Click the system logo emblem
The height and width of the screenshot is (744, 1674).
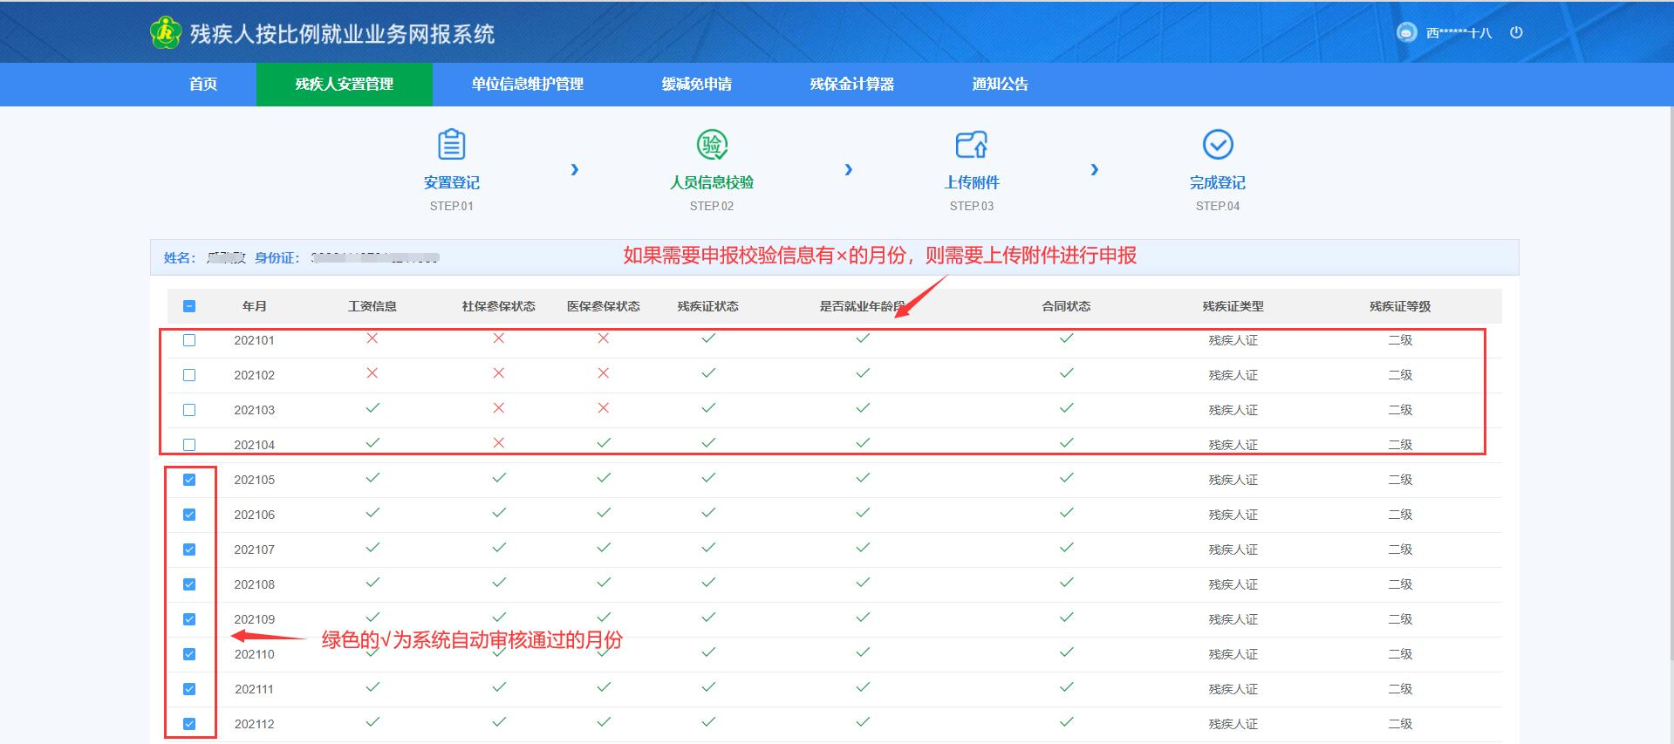pos(165,33)
